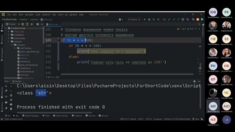Viewport: 235px width, 132px height.
Task: Click Run console horizontal scrollbar
Action: click(55, 113)
